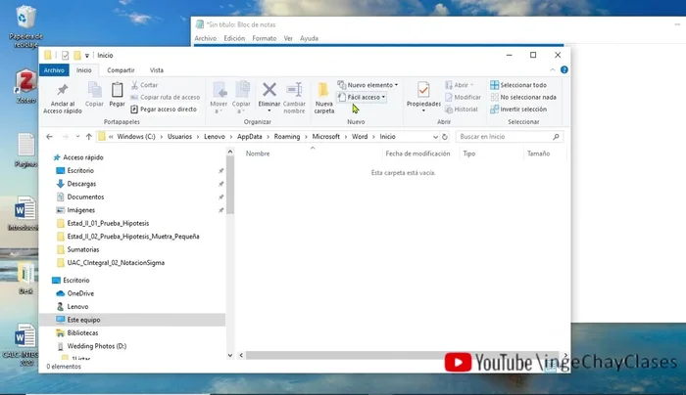Go back with the left arrow
This screenshot has height=395, width=686.
(49, 137)
